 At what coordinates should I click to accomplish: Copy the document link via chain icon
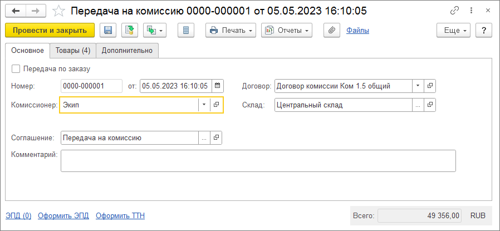pyautogui.click(x=454, y=11)
